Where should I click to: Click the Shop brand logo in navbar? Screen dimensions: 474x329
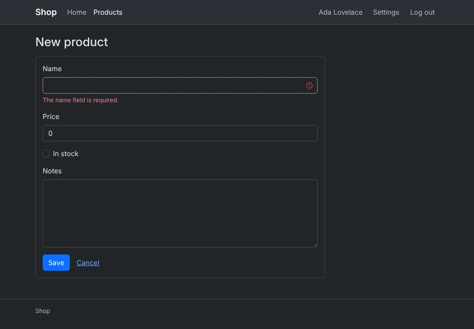pyautogui.click(x=46, y=12)
